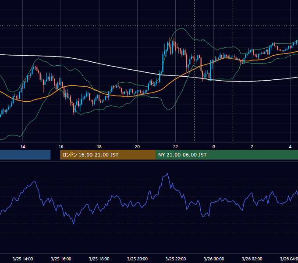Screen dimensions: 298x263
Task: Click the 2 hour axis label
Action: point(252,147)
